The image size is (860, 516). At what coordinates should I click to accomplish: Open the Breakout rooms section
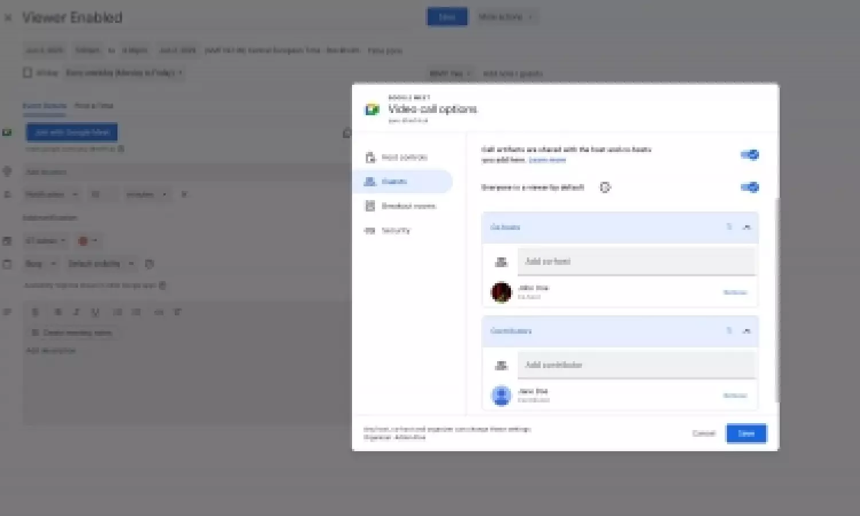coord(401,206)
